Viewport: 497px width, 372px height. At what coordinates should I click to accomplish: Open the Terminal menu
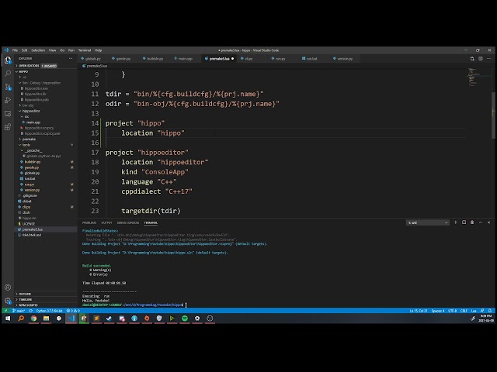tap(85, 50)
